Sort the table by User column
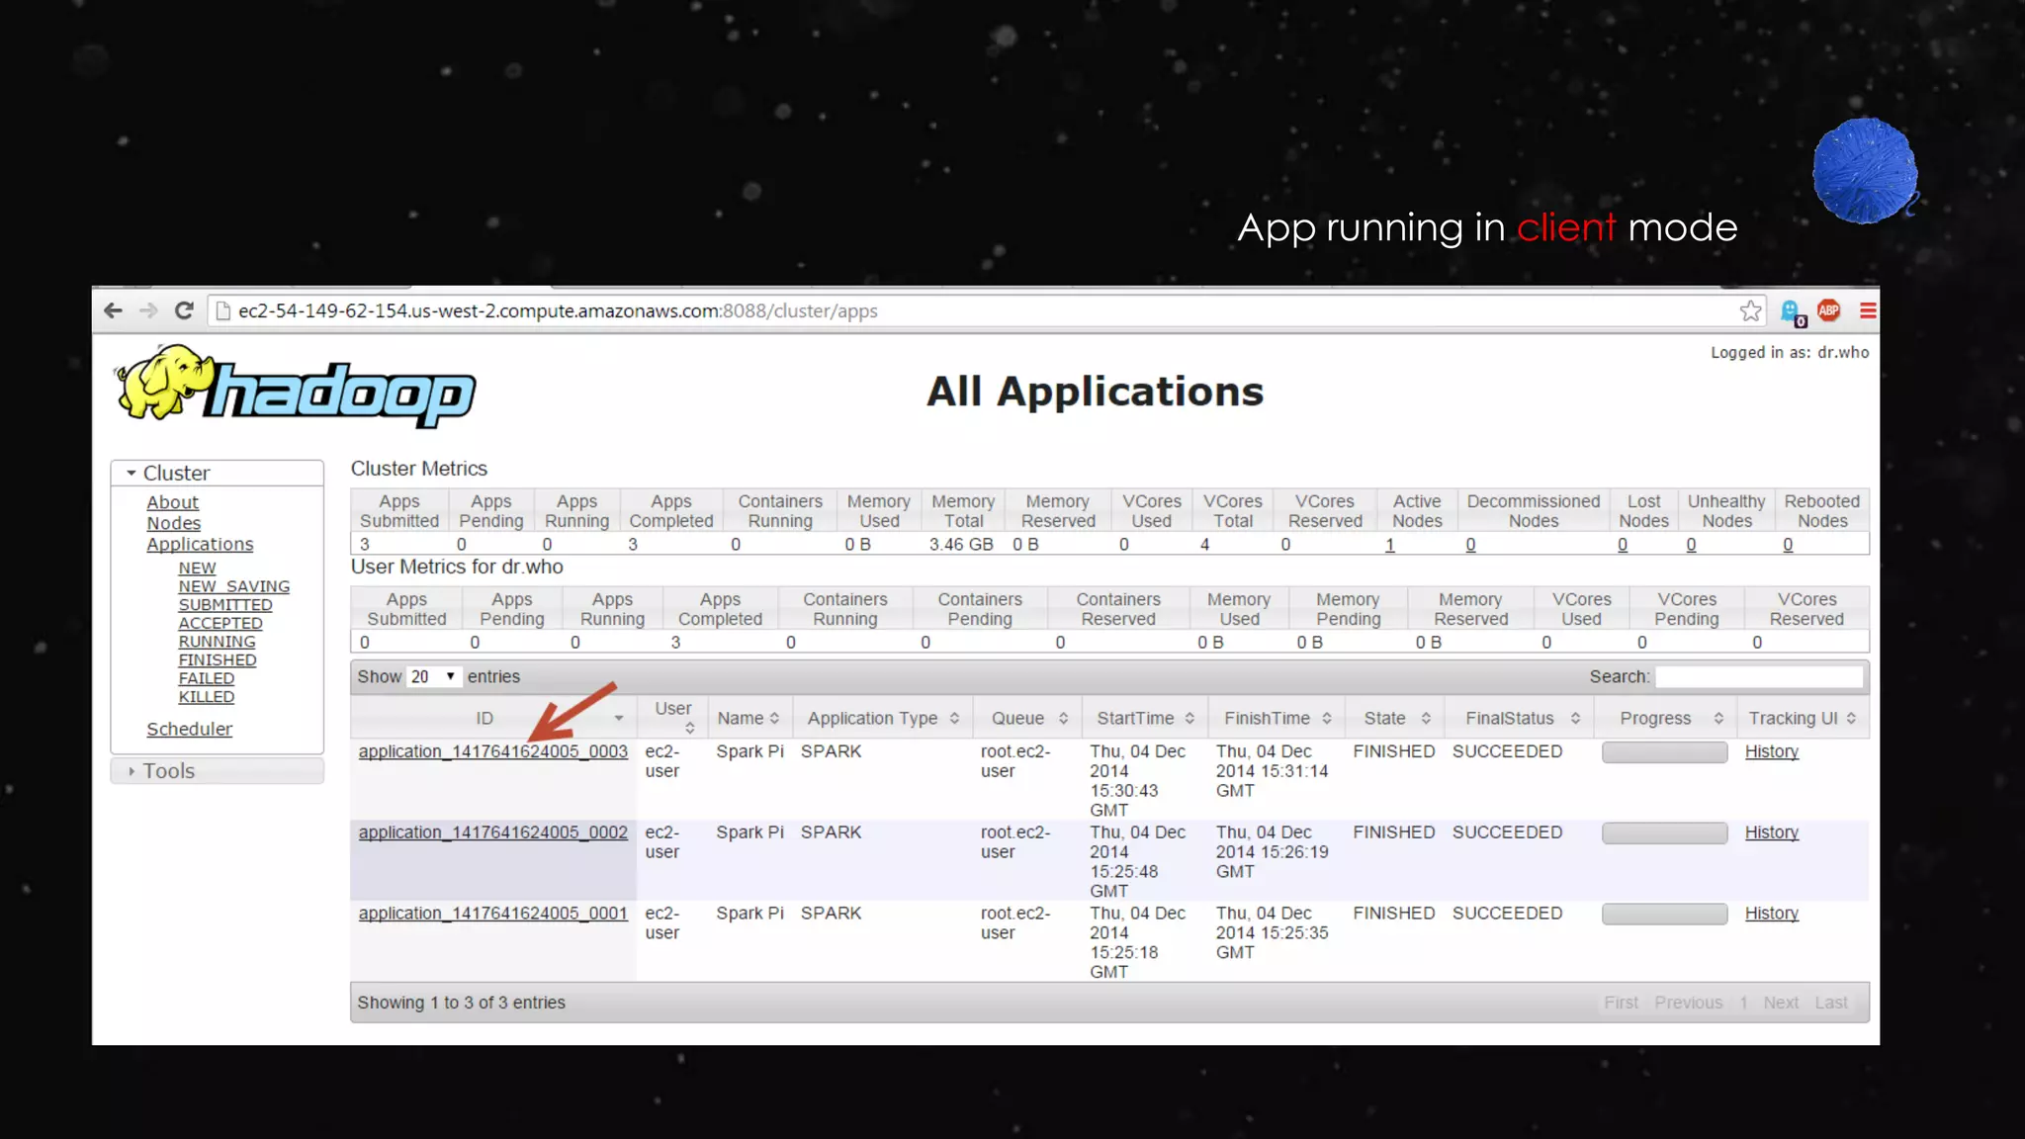 (x=674, y=718)
